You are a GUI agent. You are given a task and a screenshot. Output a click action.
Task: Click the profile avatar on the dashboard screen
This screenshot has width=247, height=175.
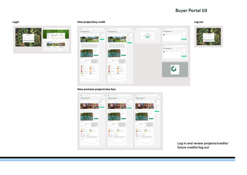pos(68,29)
